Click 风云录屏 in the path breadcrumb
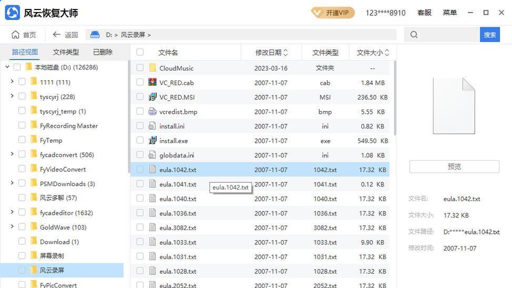512x288 pixels. click(133, 35)
